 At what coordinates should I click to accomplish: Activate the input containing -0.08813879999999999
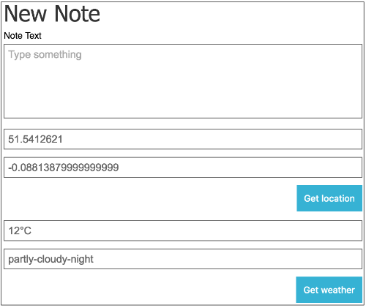point(183,168)
